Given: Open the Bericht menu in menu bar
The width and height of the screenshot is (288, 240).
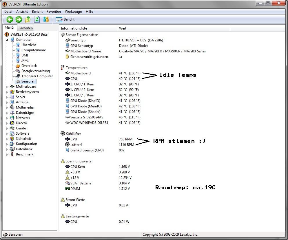Looking at the screenshot, I should 37,11.
